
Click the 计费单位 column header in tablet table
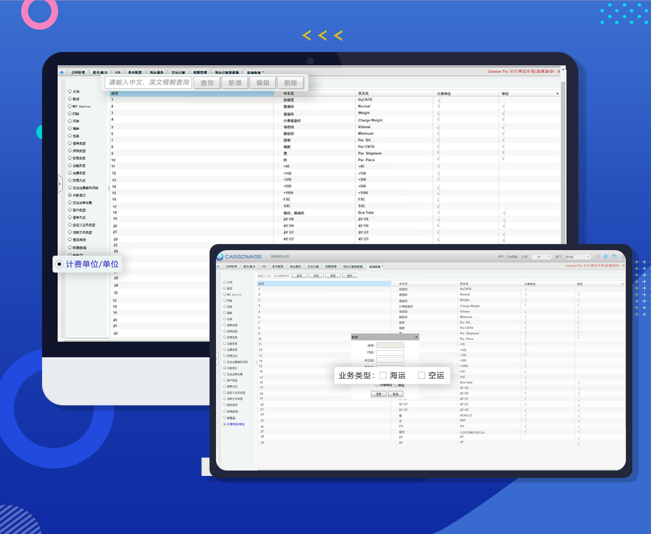pyautogui.click(x=548, y=284)
